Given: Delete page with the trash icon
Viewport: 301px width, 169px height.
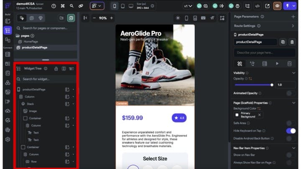Looking at the screenshot, I should 292,42.
